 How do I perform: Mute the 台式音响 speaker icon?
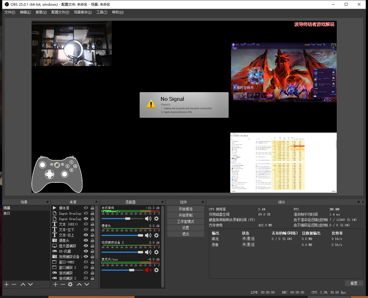click(x=148, y=219)
